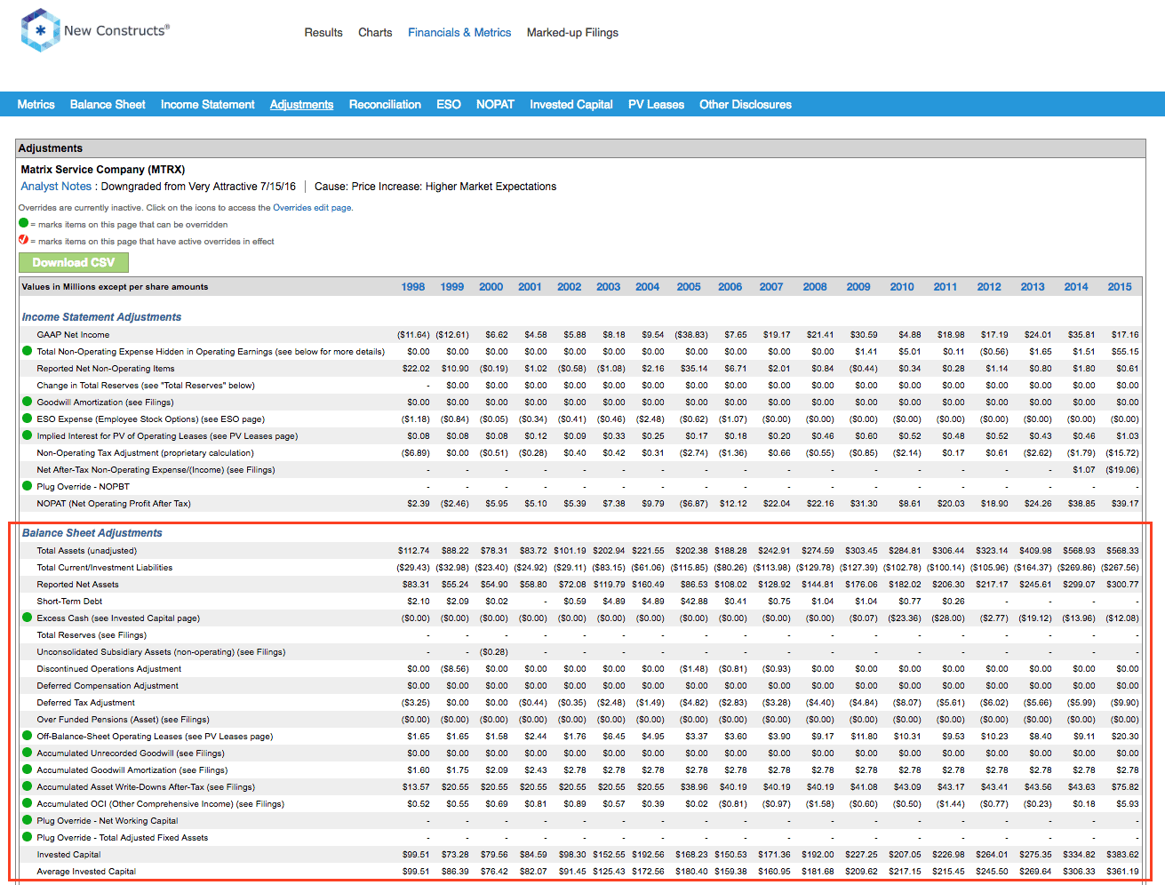Image resolution: width=1165 pixels, height=885 pixels.
Task: Click the Deferred Tax Adjustment row label
Action: [86, 703]
